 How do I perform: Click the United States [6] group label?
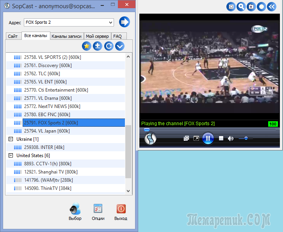[x=33, y=156]
